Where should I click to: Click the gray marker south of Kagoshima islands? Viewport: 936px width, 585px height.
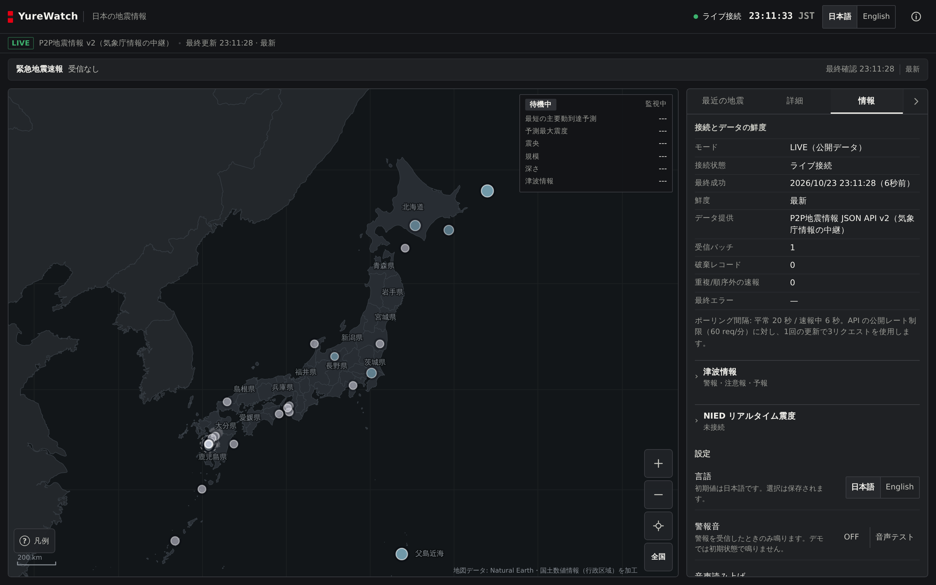coord(202,489)
